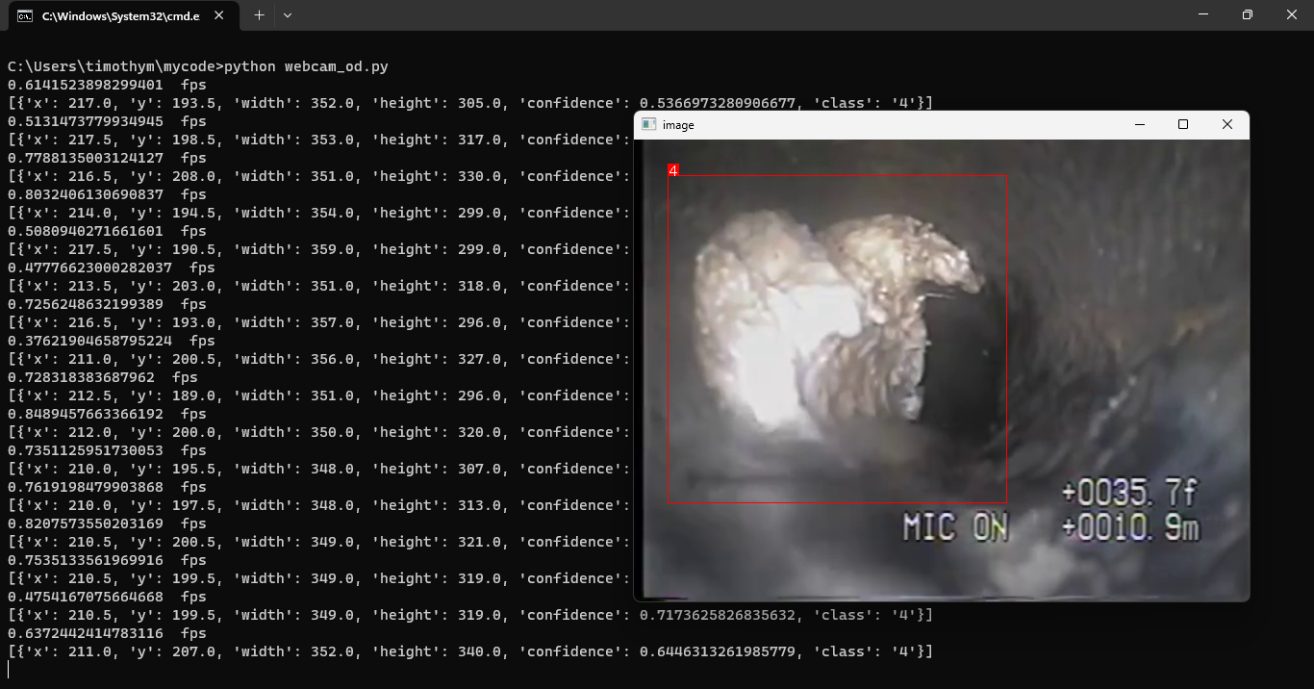Restore down the terminal window
The image size is (1314, 689).
[x=1247, y=14]
